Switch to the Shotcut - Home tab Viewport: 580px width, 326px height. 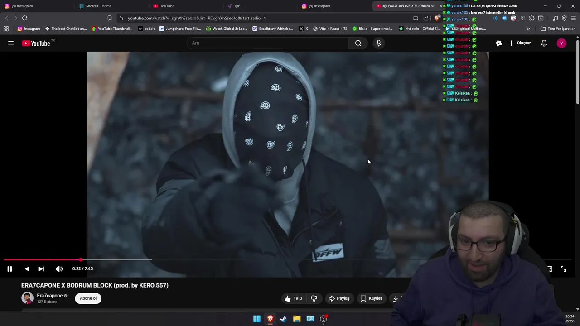tap(111, 6)
